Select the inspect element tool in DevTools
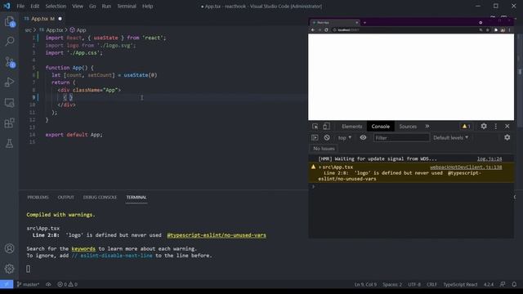Image resolution: width=523 pixels, height=294 pixels. [x=315, y=127]
